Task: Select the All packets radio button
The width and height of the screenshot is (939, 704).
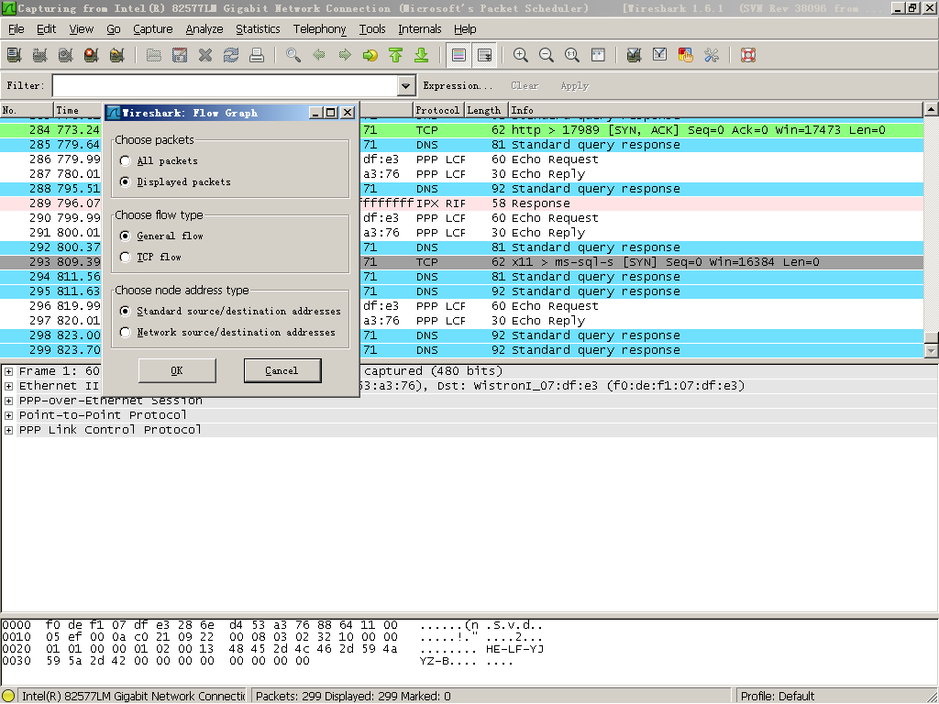Action: (x=125, y=160)
